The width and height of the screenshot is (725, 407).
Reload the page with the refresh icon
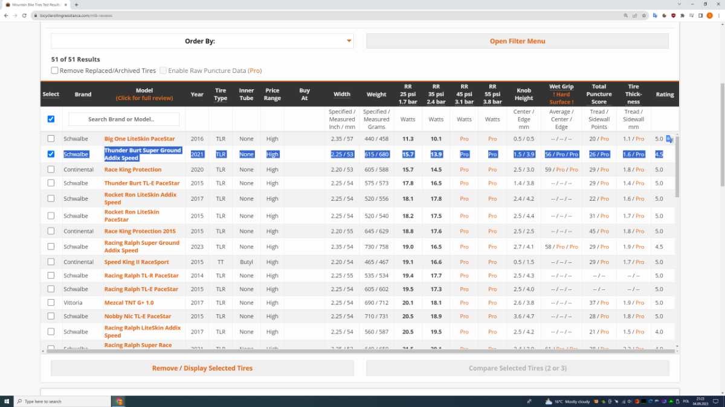click(x=24, y=15)
